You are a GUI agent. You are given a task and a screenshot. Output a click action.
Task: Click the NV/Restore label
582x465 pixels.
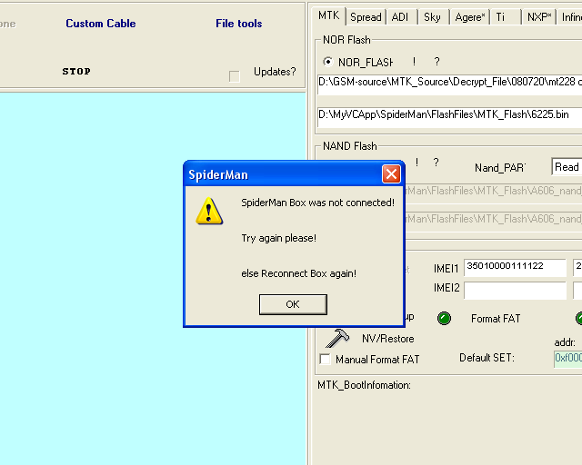(x=388, y=339)
